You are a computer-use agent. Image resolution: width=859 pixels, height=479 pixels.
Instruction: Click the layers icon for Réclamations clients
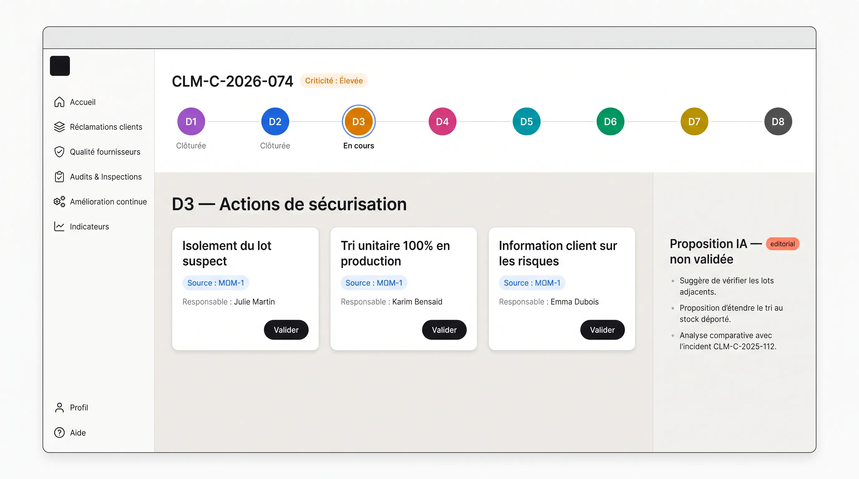pyautogui.click(x=59, y=127)
